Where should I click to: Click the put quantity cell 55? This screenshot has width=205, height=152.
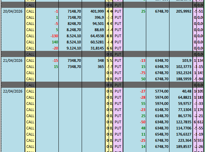tap(135, 103)
